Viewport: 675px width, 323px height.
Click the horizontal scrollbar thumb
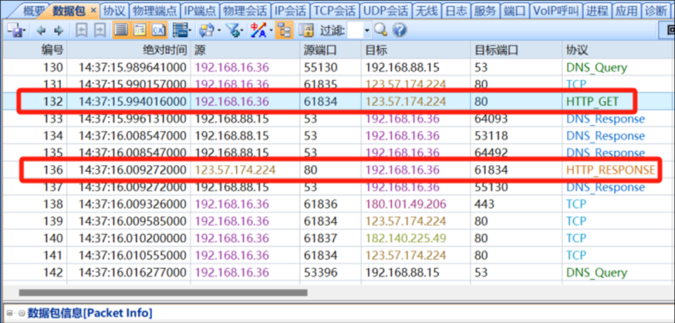(163, 292)
